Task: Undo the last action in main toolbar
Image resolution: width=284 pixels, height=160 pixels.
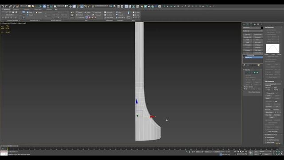Action: point(3,6)
